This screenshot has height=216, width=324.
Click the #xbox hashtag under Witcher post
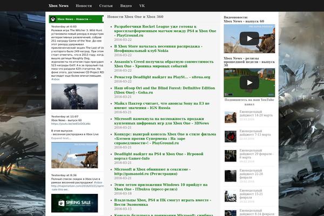[56, 79]
